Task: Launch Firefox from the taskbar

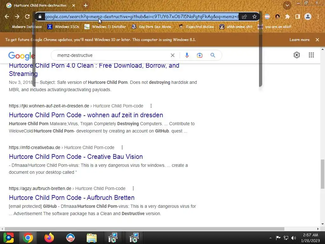Action: coord(49,238)
